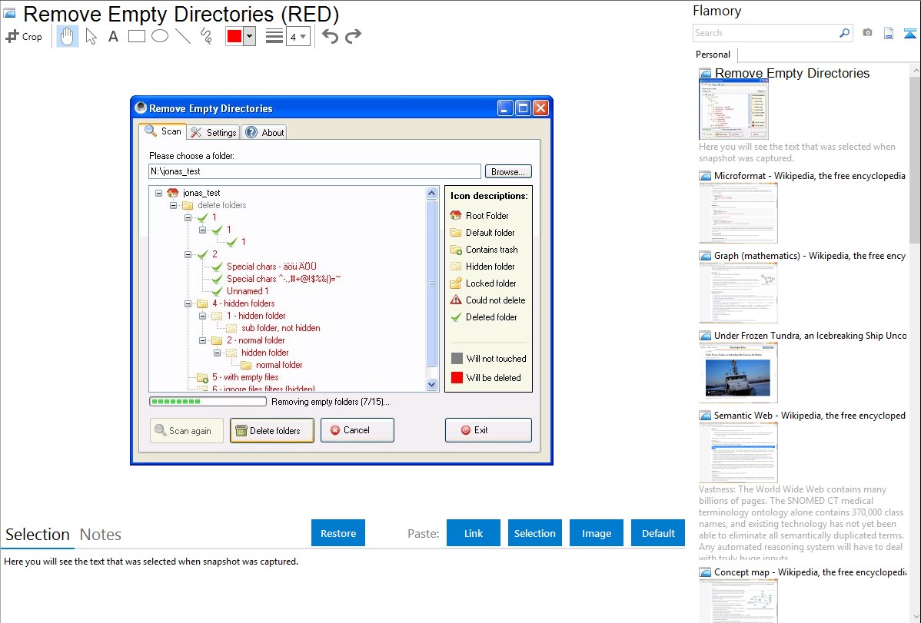Select 'sub folder, not hidden' tree item
Screen dimensions: 921x623
281,328
